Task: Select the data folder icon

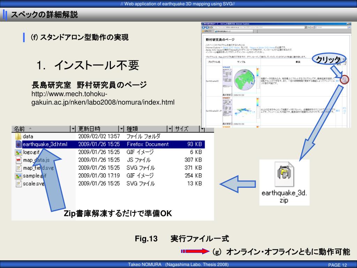Action: tap(18, 136)
